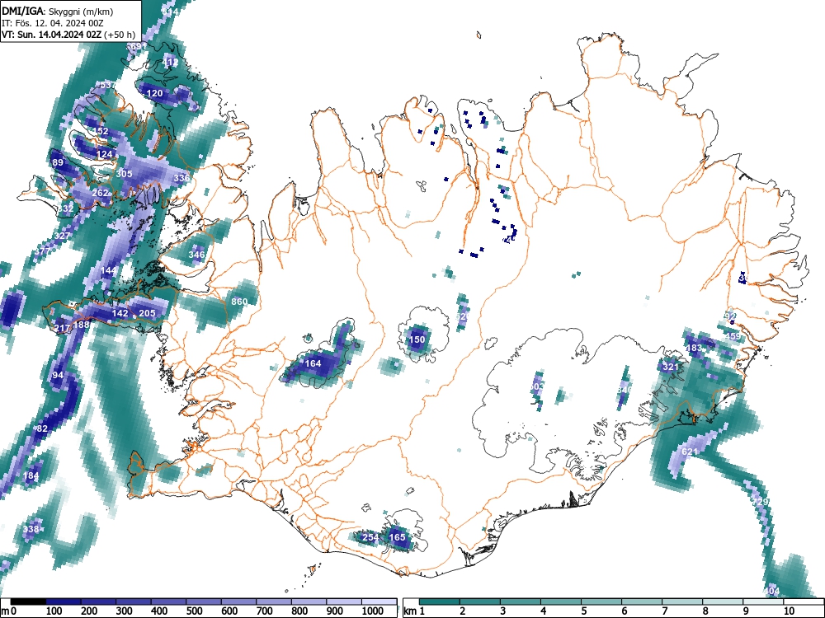Click the 1000 label in the metre legend
Screen dimensions: 825x618
373,611
